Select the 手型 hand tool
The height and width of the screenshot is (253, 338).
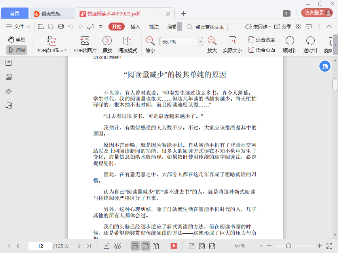[x=17, y=40]
